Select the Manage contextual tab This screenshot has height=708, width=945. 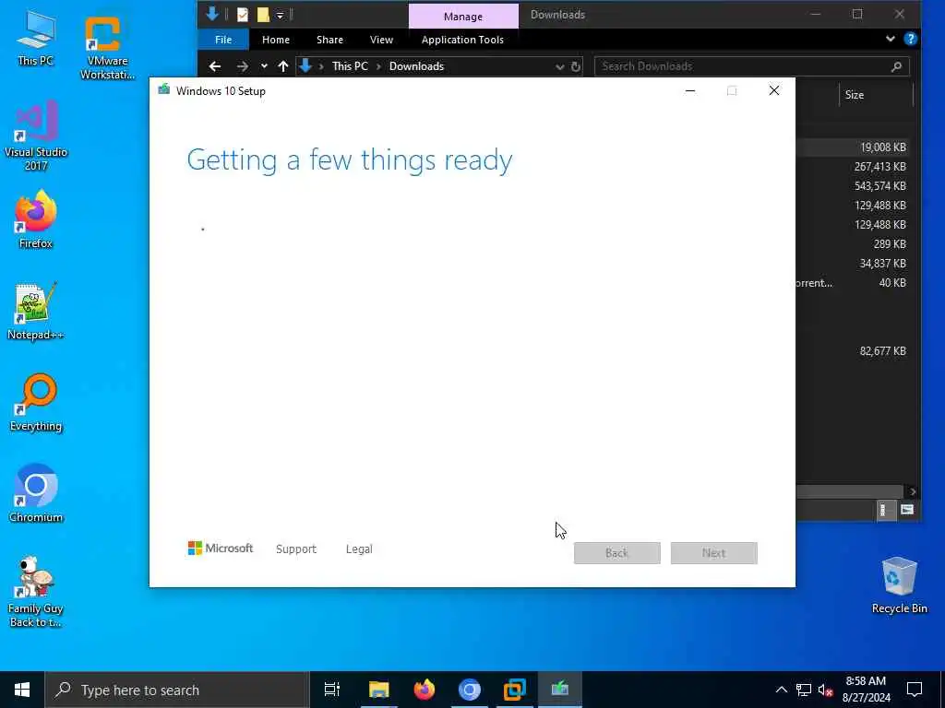[x=463, y=17]
